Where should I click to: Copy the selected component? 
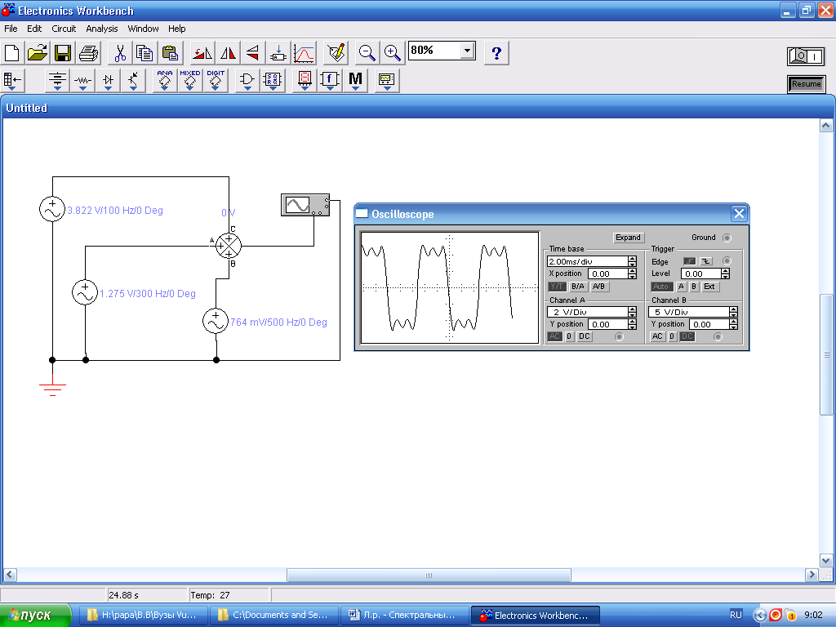pyautogui.click(x=145, y=53)
